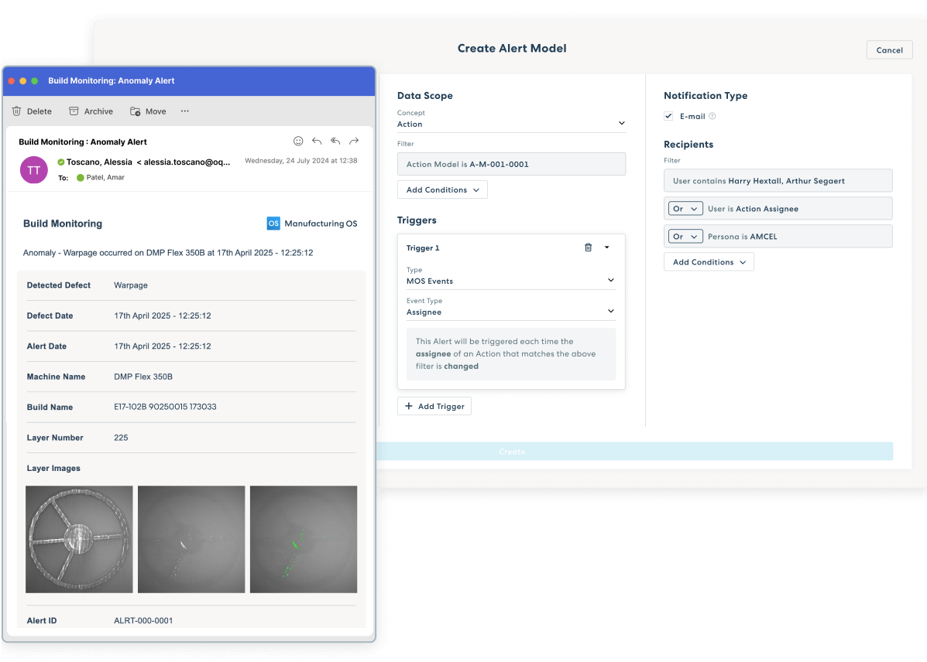This screenshot has height=662, width=927.
Task: Click the forward arrow icon
Action: 354,142
